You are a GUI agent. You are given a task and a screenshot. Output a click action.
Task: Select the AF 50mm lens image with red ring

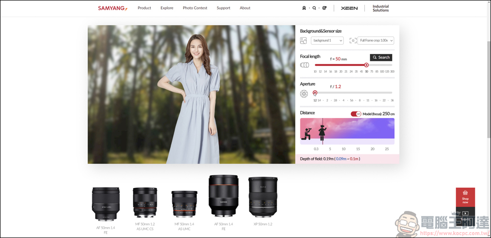pos(223,196)
